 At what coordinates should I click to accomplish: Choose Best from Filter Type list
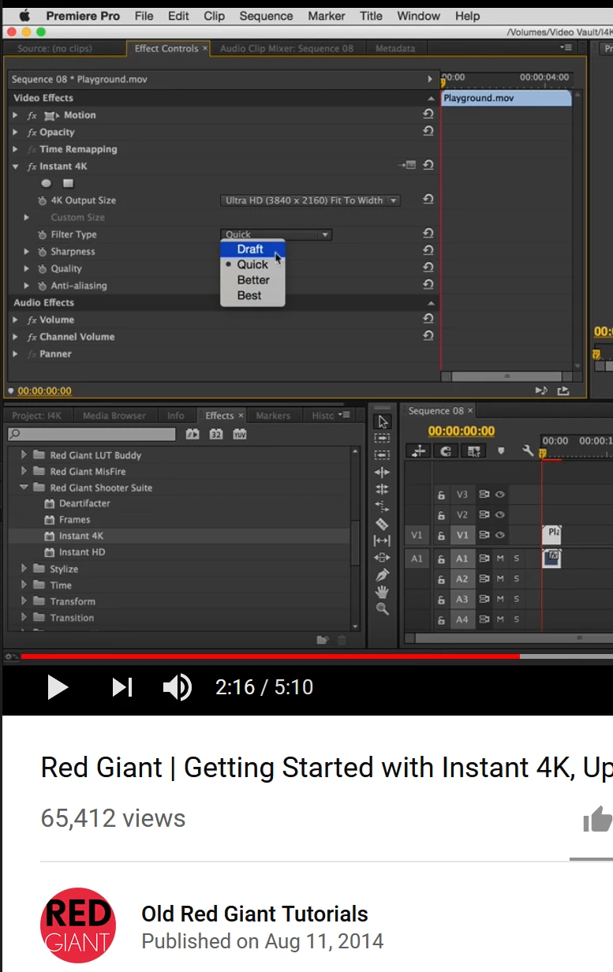[252, 296]
